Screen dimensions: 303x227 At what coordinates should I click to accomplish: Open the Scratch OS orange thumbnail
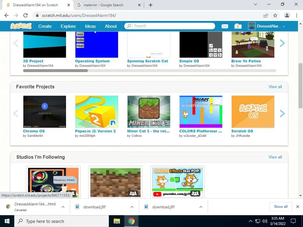(x=253, y=111)
